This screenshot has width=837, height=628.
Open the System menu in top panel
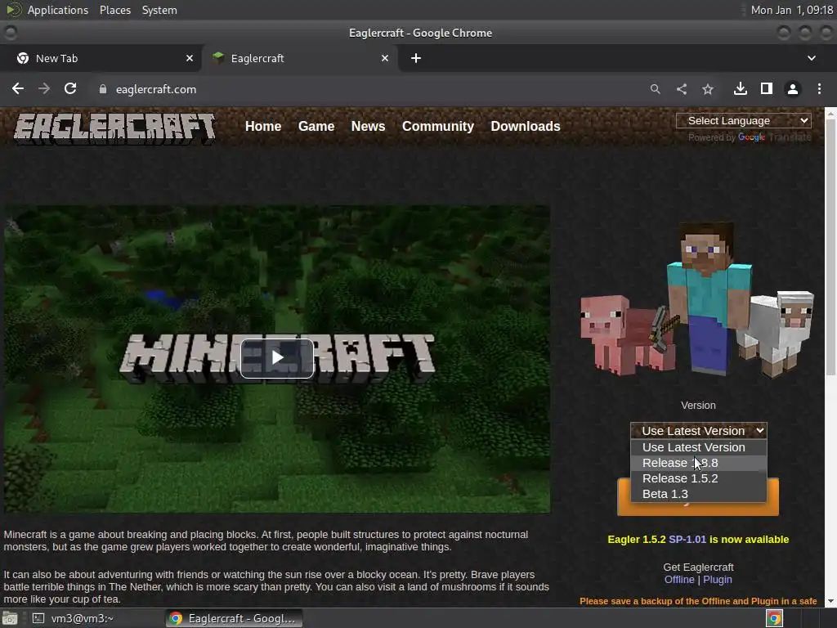(x=159, y=10)
